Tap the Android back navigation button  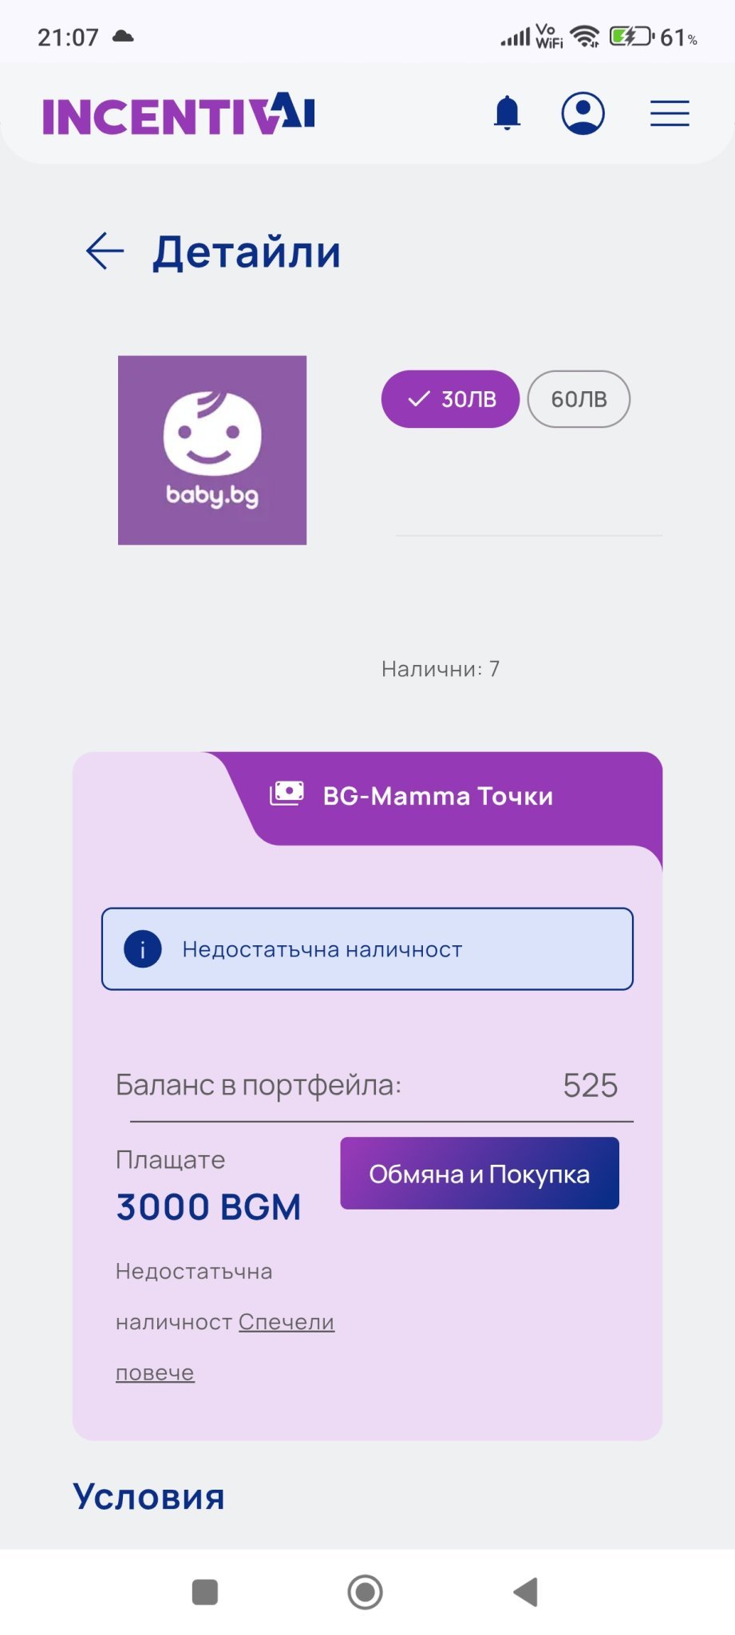(526, 1592)
